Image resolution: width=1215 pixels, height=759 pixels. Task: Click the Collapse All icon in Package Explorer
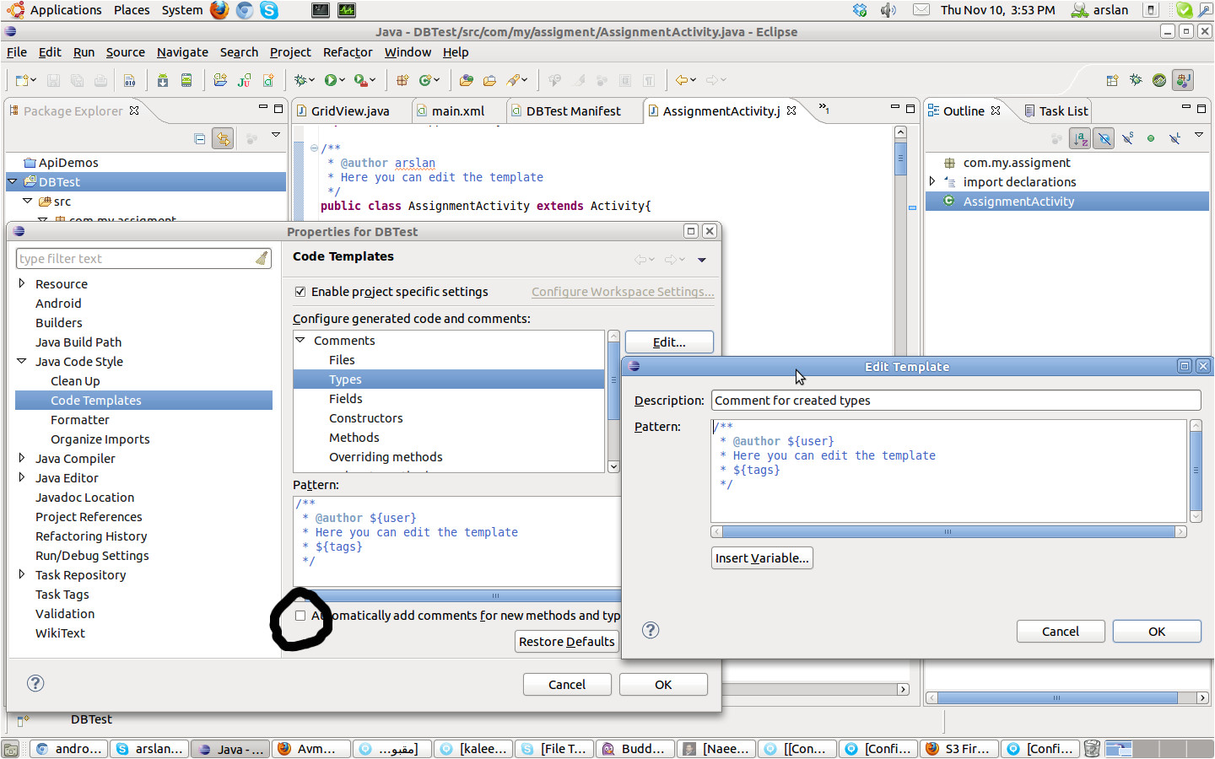pyautogui.click(x=200, y=138)
